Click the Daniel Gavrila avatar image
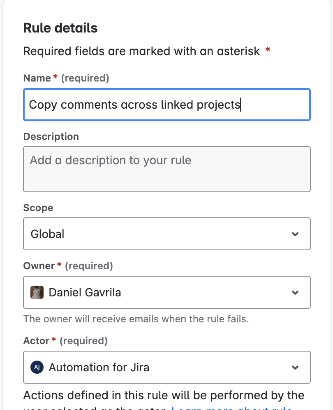Image resolution: width=333 pixels, height=410 pixels. (x=37, y=293)
